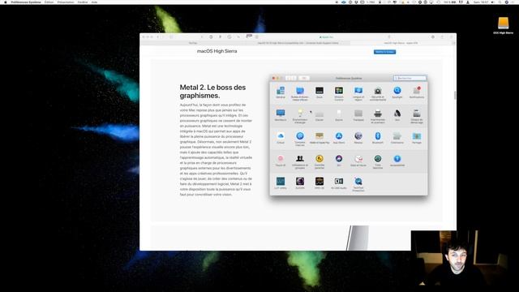Open Disque de démarrage preferences
Screen dimensions: 519x292
pyautogui.click(x=417, y=116)
